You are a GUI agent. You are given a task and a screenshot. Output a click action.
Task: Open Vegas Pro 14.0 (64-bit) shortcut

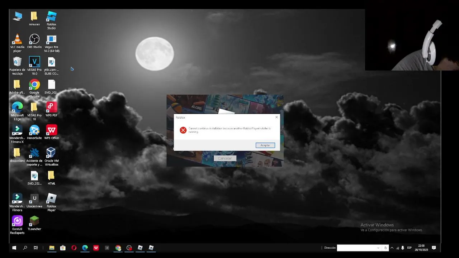click(x=52, y=43)
